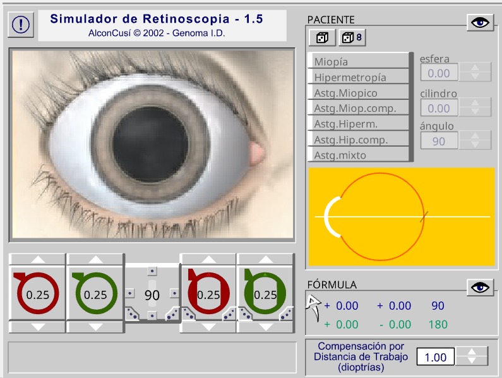
Task: Click the random patient dice button
Action: point(321,38)
